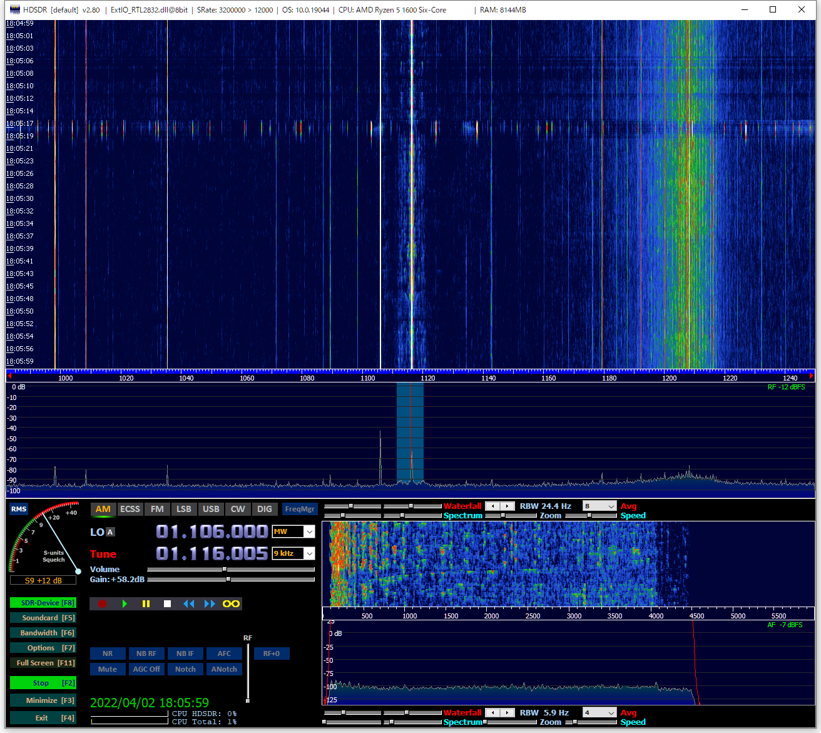Click the green Stop [F2] button

click(43, 683)
